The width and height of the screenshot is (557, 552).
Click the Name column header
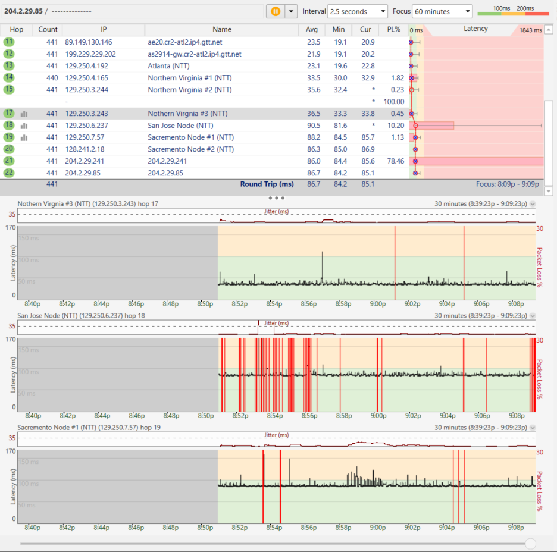point(221,30)
